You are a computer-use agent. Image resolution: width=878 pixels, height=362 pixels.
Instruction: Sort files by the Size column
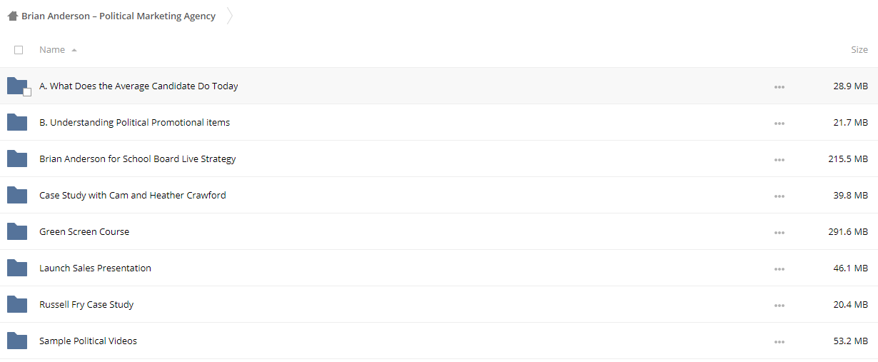pos(859,50)
